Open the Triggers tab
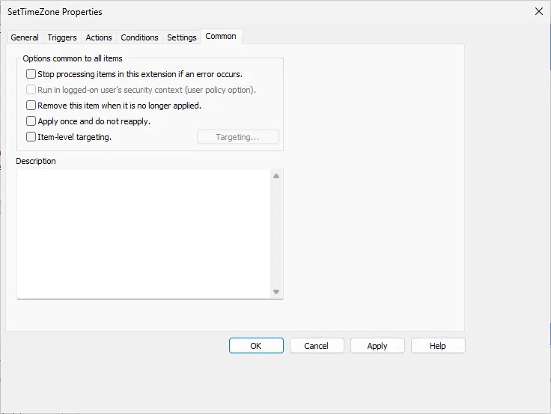 tap(62, 37)
